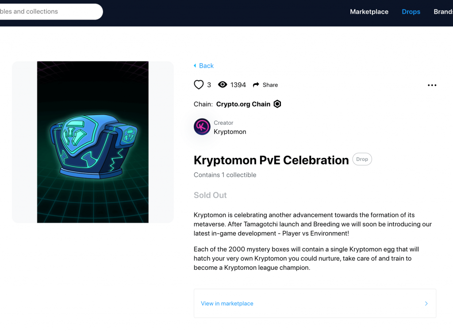The width and height of the screenshot is (453, 333).
Task: Click the chevron in the marketplace box
Action: [x=426, y=303]
